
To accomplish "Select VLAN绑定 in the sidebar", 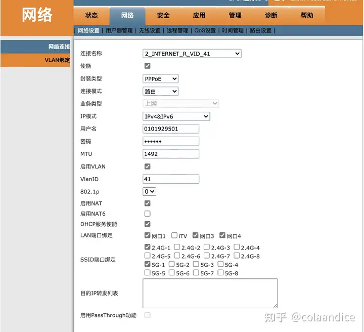I will tap(35, 60).
